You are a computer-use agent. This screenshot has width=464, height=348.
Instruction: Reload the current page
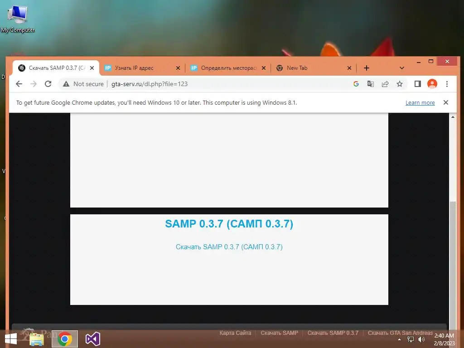pos(48,84)
